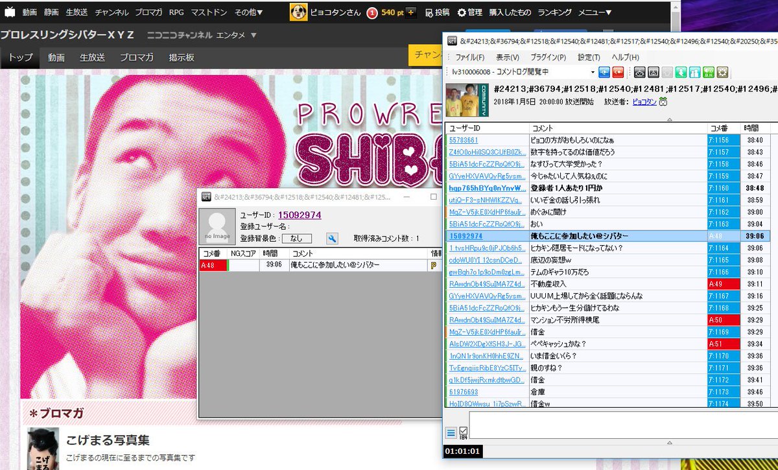Viewport: 778px width, 470px height.
Task: Open the lv310006008 broadcast dropdown
Action: point(593,72)
